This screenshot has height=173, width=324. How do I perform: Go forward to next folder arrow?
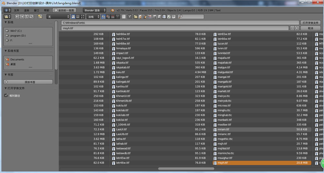(x=22, y=16)
